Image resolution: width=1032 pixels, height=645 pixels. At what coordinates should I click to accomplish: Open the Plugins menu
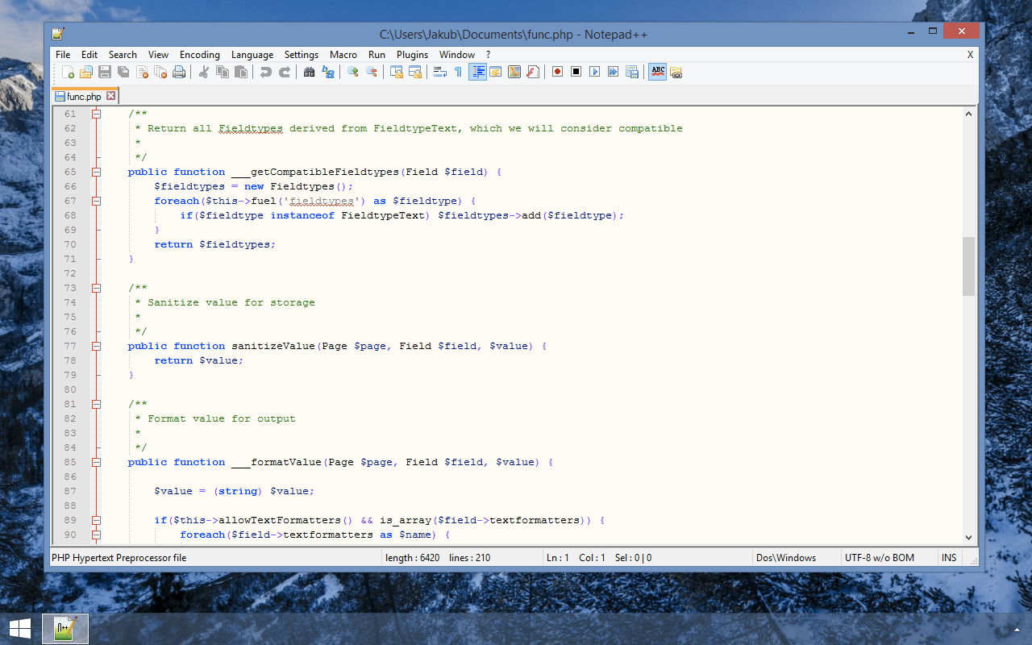[413, 55]
